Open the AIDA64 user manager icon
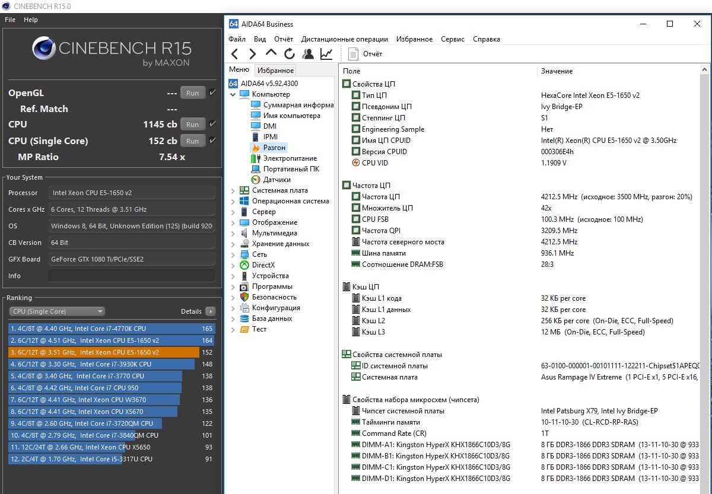 [x=307, y=54]
